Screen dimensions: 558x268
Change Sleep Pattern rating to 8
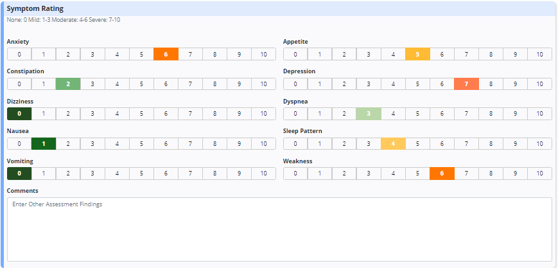(491, 144)
